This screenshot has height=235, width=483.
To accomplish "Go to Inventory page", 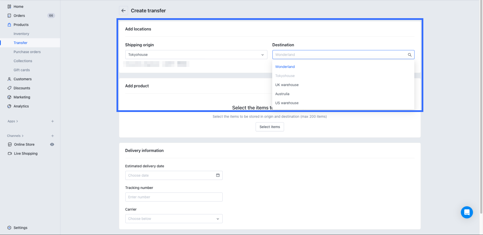I will (x=21, y=34).
